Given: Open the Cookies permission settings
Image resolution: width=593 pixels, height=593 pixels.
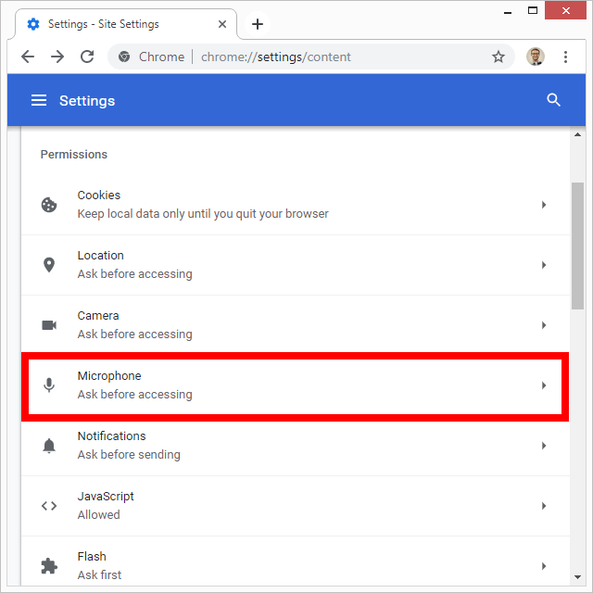Looking at the screenshot, I should (296, 205).
